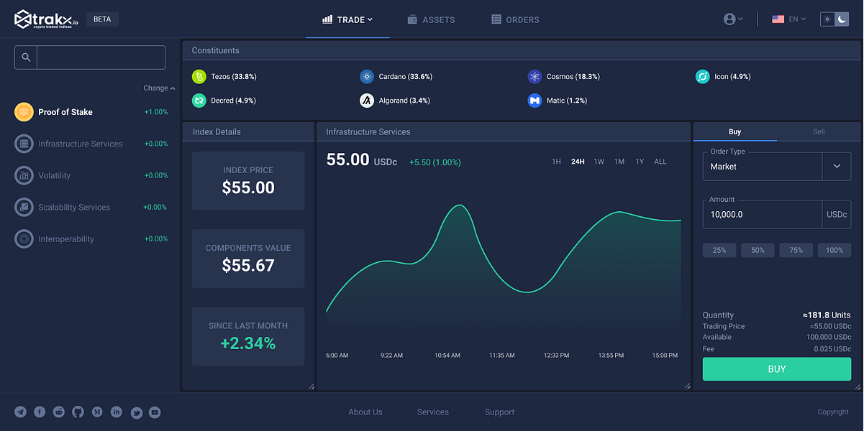
Task: Click the Proof of Stake index icon
Action: pyautogui.click(x=24, y=112)
